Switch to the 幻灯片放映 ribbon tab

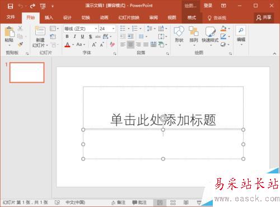pyautogui.click(x=129, y=18)
